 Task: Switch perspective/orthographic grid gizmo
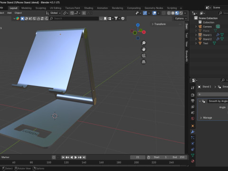(x=143, y=62)
